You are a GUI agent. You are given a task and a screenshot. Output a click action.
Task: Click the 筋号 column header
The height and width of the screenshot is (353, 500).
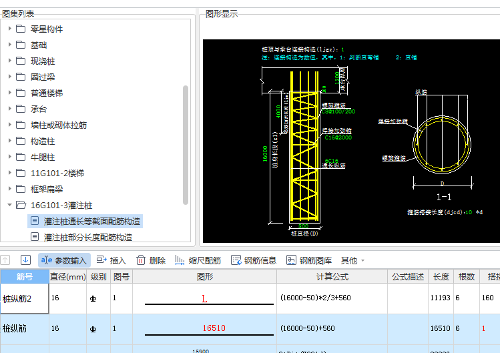click(25, 276)
